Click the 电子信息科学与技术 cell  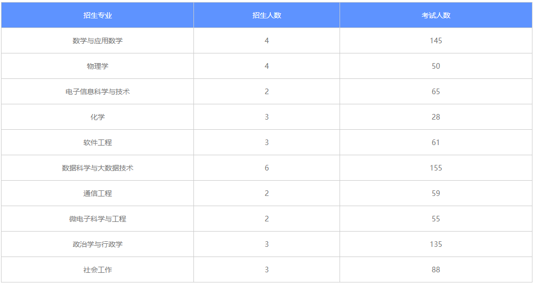click(97, 92)
